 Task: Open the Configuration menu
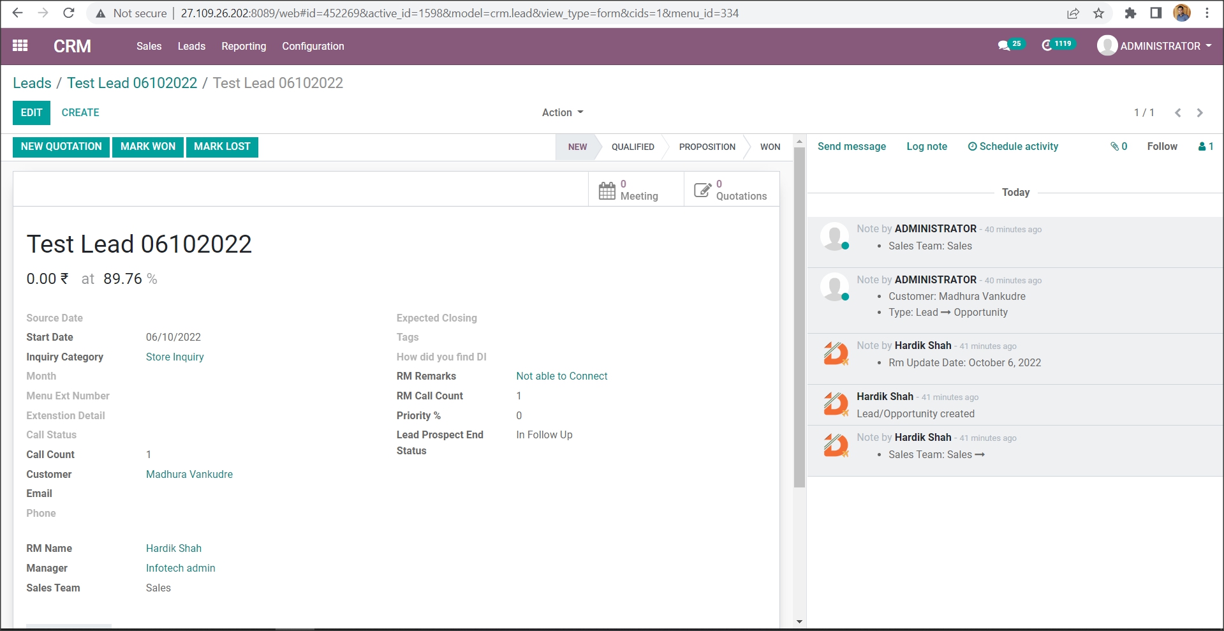pos(313,46)
